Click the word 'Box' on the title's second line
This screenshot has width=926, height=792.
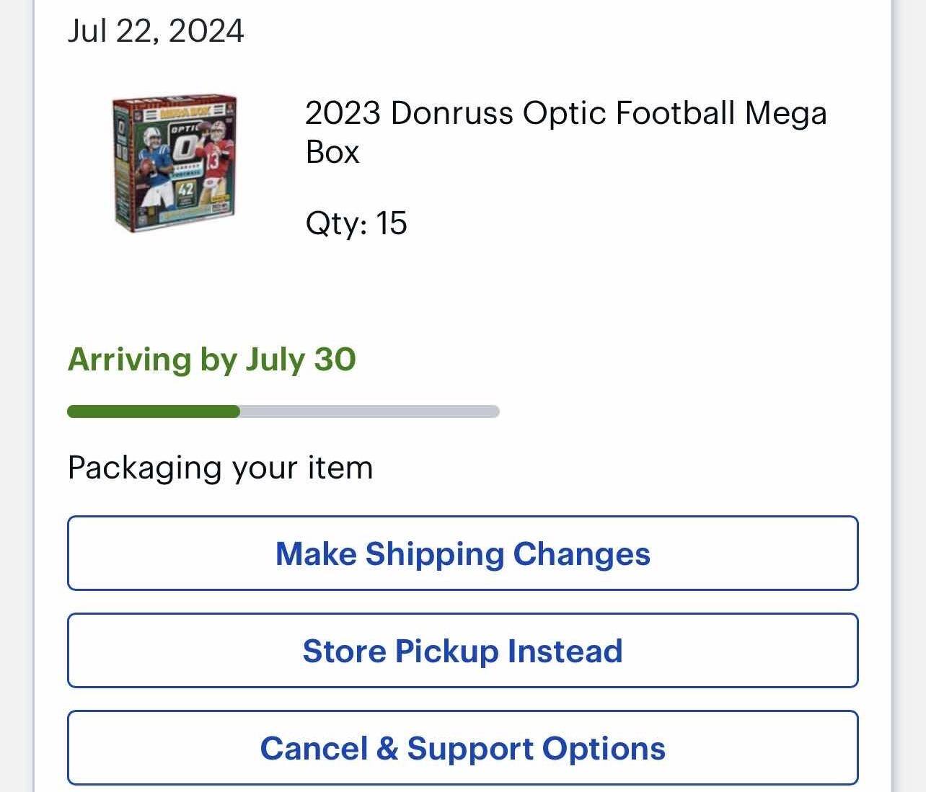tap(332, 152)
